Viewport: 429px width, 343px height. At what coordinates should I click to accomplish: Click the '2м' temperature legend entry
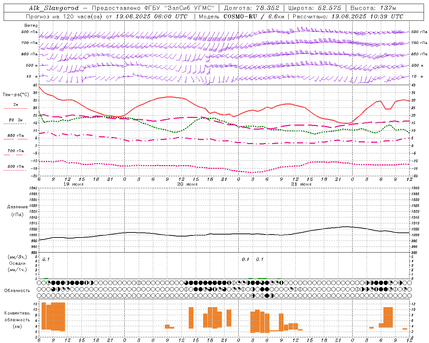pos(16,105)
